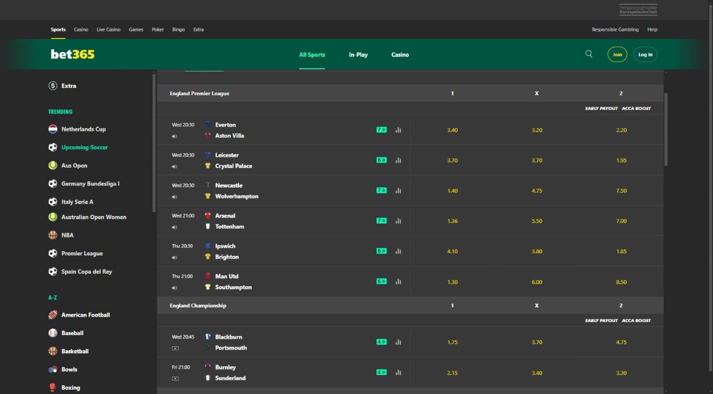The width and height of the screenshot is (713, 394).
Task: Click the Bowls sport icon in sidebar
Action: pyautogui.click(x=53, y=369)
